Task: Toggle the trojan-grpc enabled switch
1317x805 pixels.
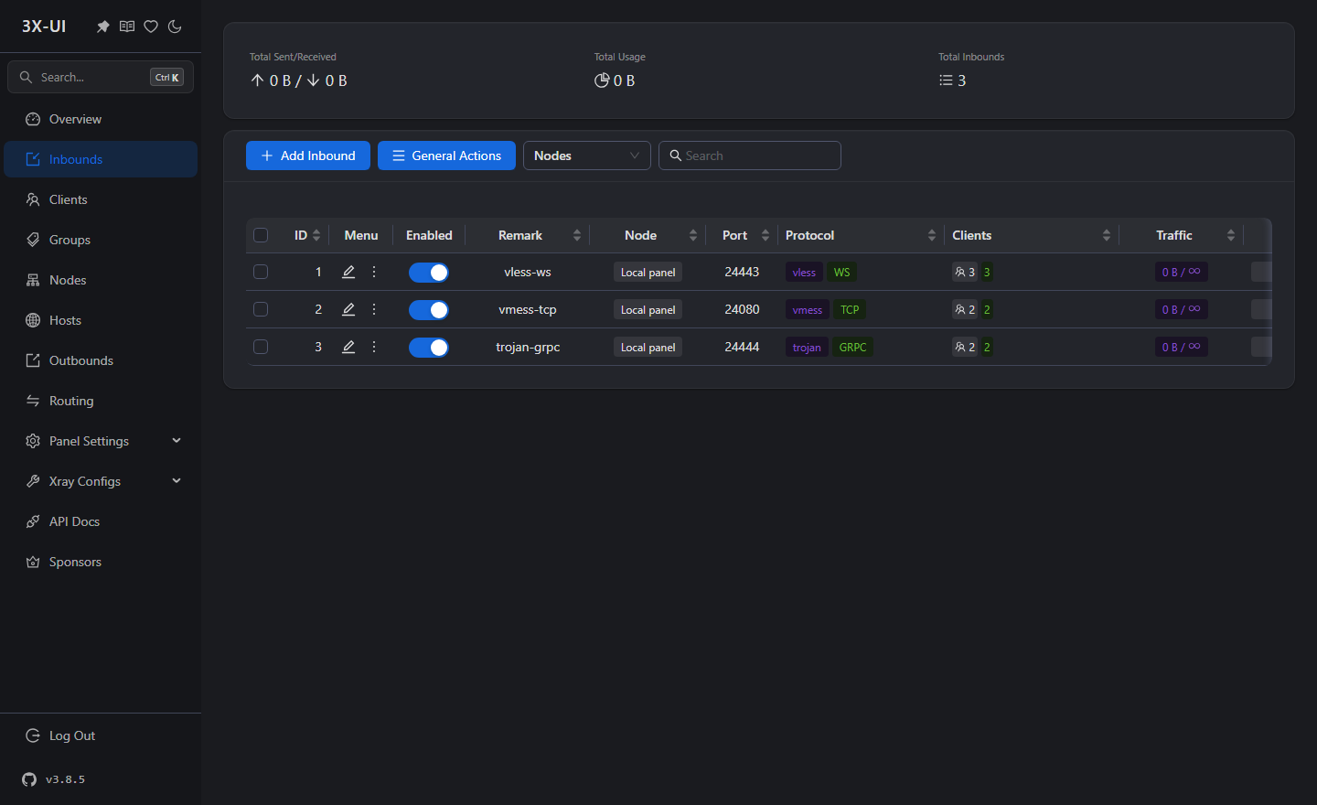Action: [429, 348]
